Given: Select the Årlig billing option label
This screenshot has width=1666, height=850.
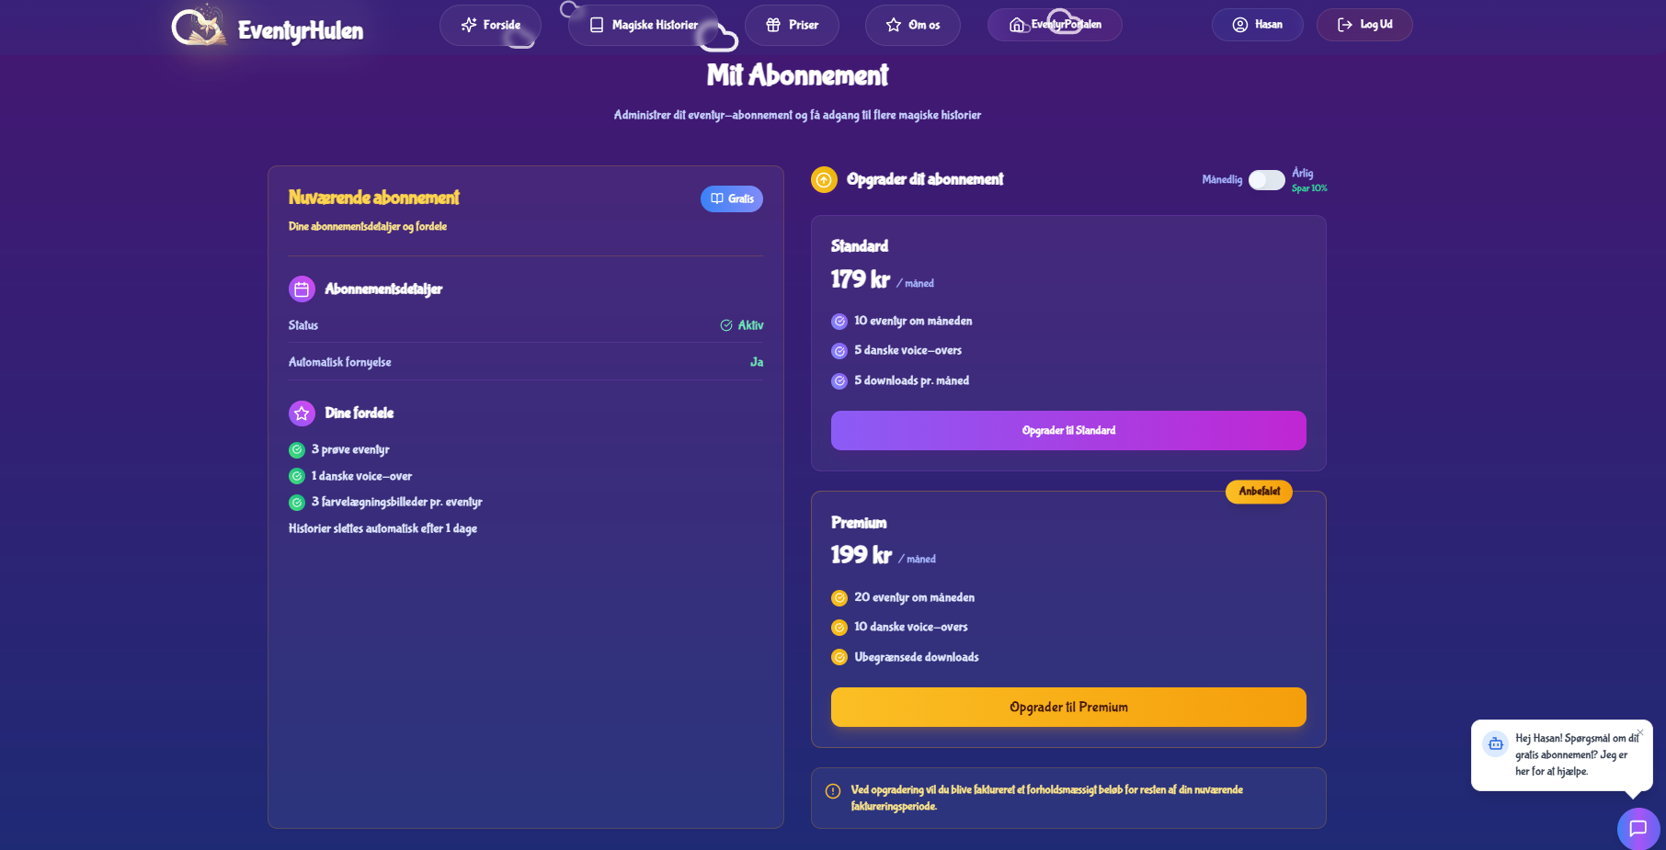Looking at the screenshot, I should pyautogui.click(x=1302, y=173).
